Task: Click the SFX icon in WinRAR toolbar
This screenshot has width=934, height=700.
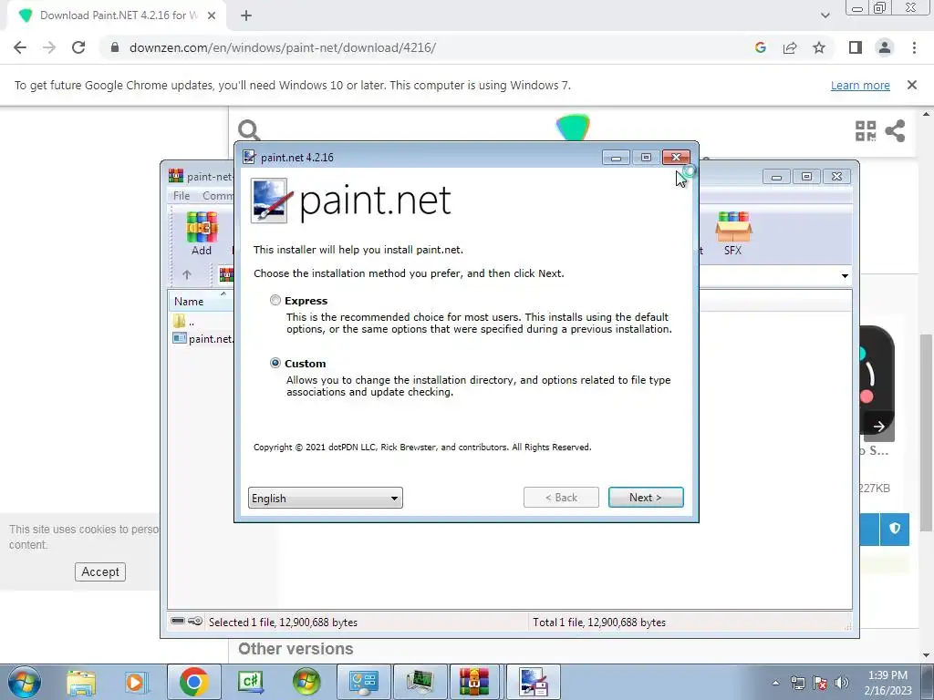Action: (x=733, y=233)
